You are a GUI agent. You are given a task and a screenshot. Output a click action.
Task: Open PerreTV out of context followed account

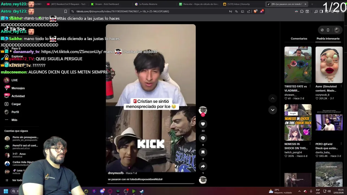coord(22,147)
